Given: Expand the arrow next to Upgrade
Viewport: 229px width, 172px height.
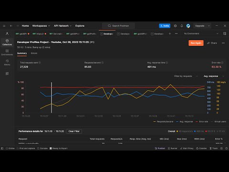Looking at the screenshot, I should [209, 26].
